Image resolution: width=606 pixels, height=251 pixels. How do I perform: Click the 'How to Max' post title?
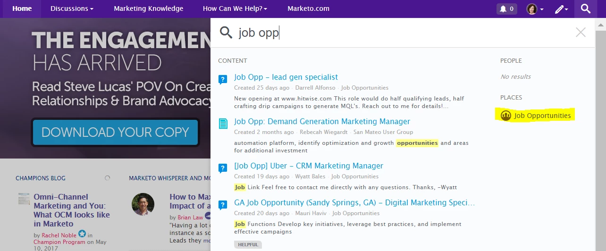coord(190,201)
